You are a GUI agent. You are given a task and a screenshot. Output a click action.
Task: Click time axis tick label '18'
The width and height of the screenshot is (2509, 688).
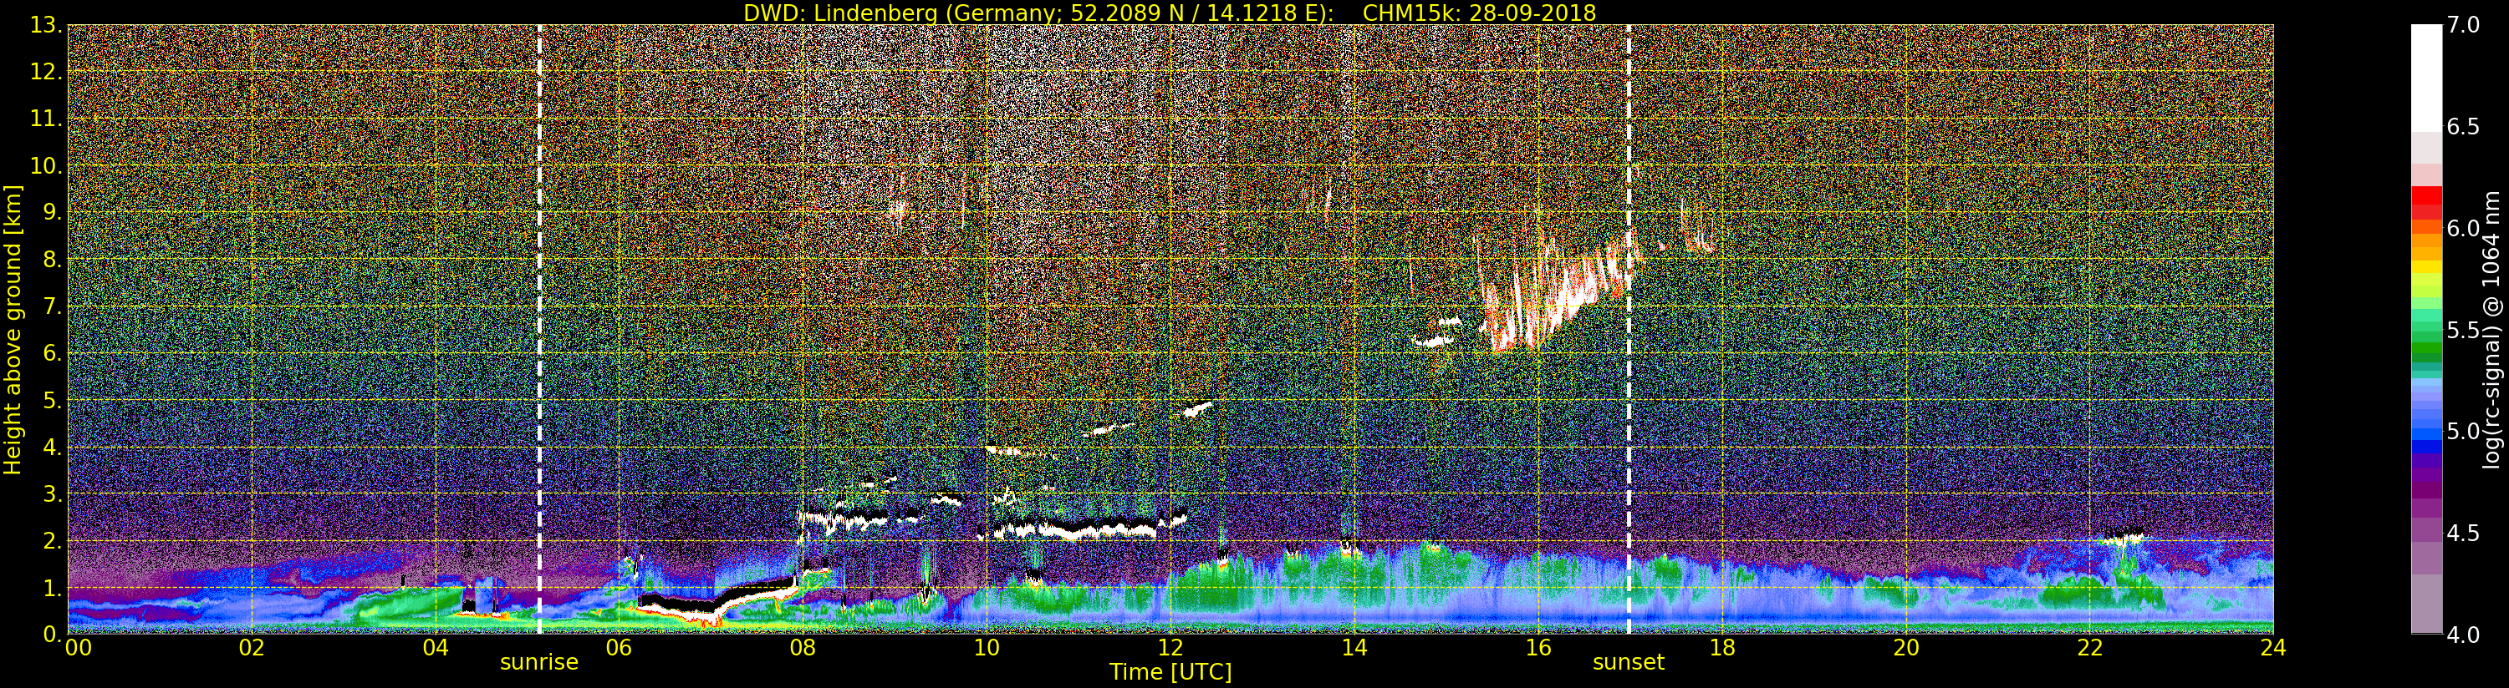[1722, 648]
